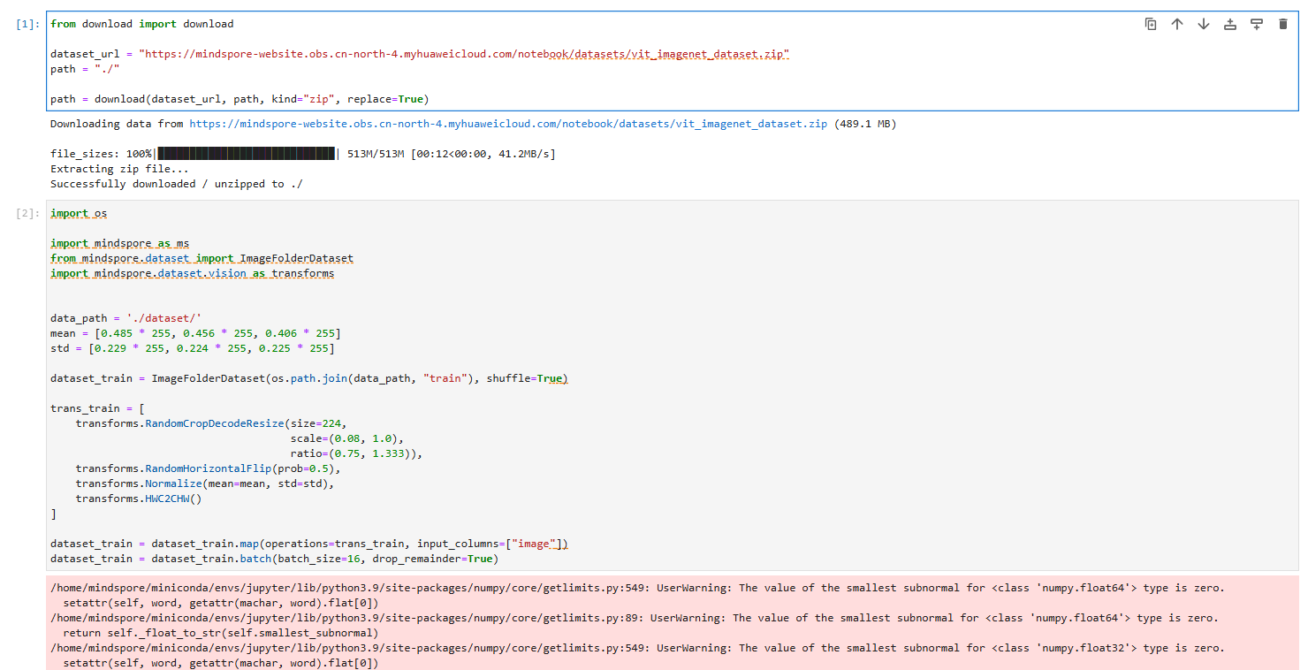Click the RandomHorizontalFlip transform line
Viewport: 1308px width, 670px height.
coord(209,468)
